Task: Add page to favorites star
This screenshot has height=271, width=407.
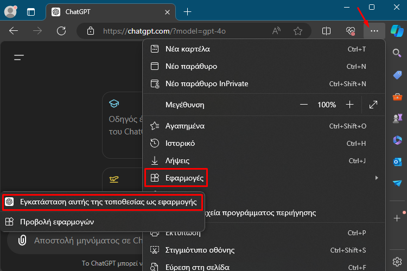Action: click(298, 31)
